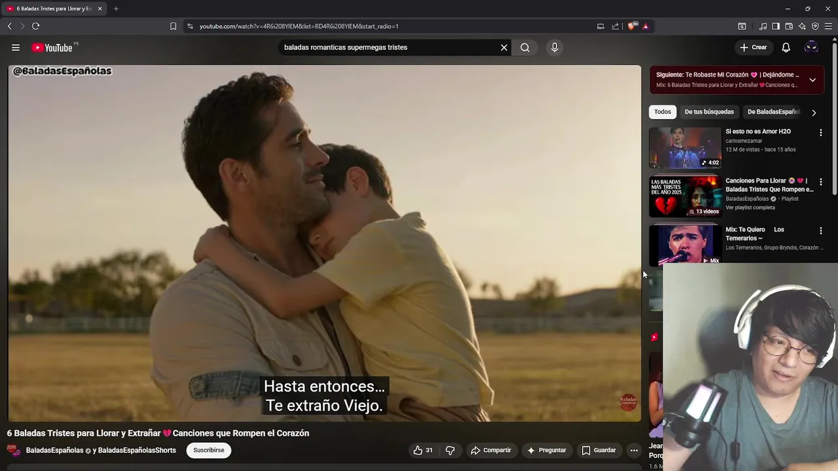Select the De BaladasEspañolas chip
Screen dimensions: 838x471
[773, 112]
